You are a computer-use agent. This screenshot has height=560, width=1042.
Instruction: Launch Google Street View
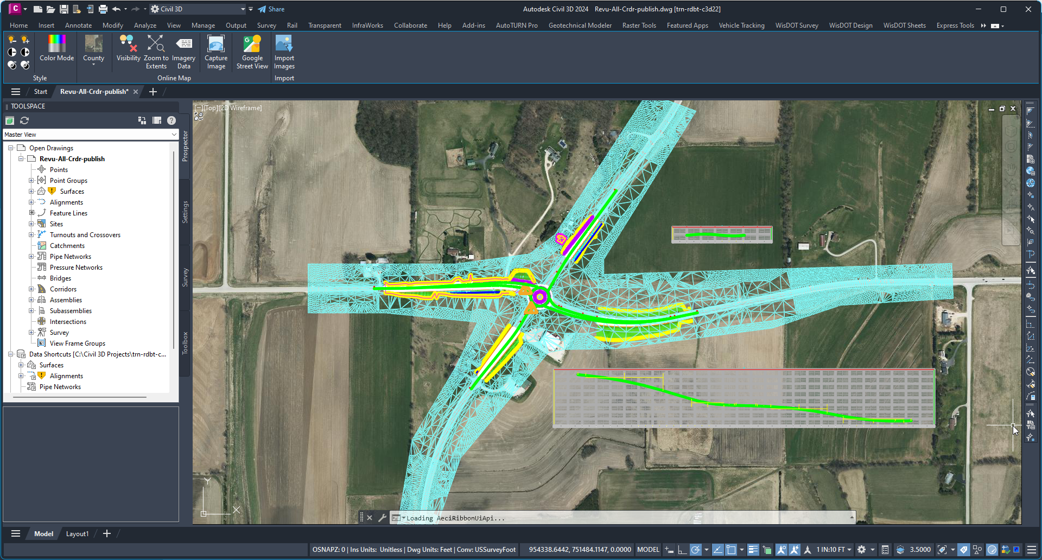click(x=252, y=52)
